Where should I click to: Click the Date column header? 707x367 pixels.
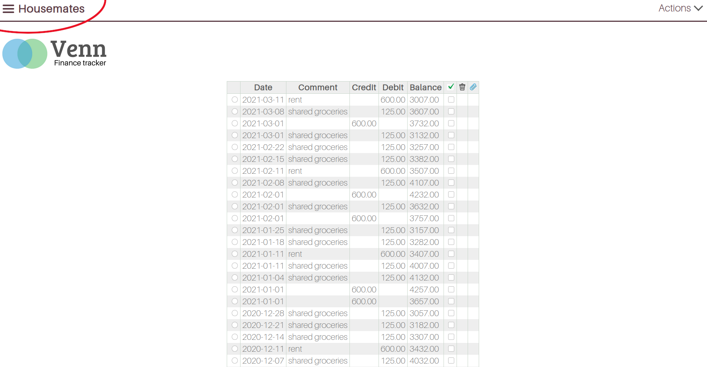[263, 87]
